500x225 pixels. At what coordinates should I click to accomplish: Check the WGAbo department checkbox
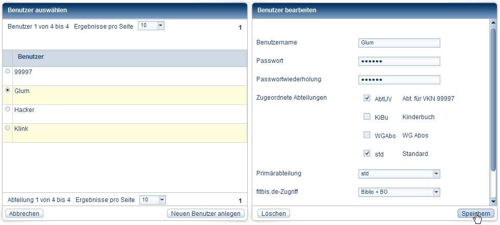[367, 135]
